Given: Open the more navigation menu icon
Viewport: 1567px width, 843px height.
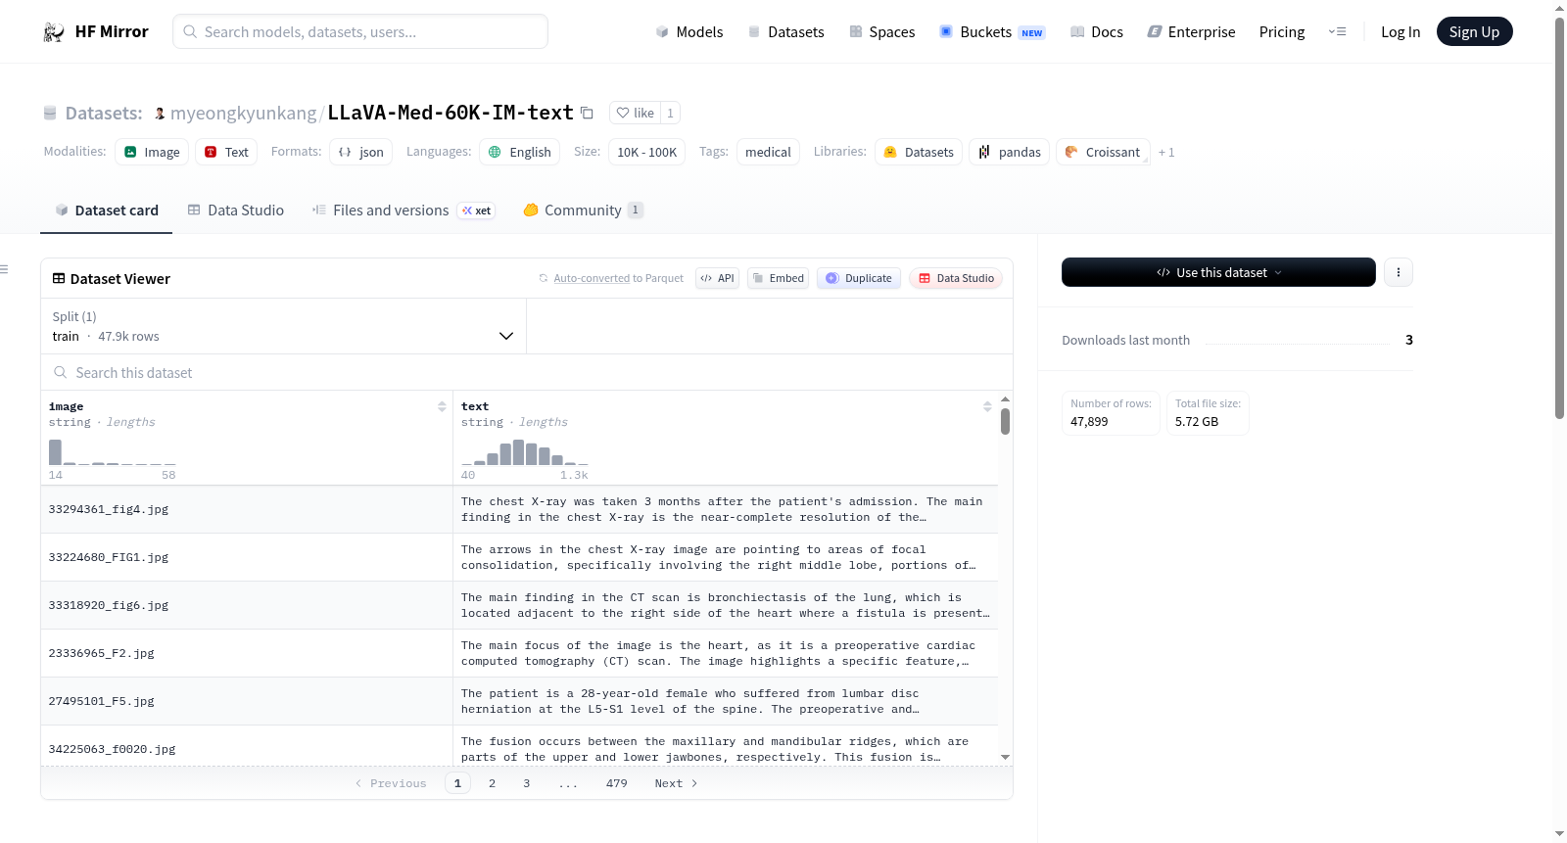Looking at the screenshot, I should (1337, 32).
